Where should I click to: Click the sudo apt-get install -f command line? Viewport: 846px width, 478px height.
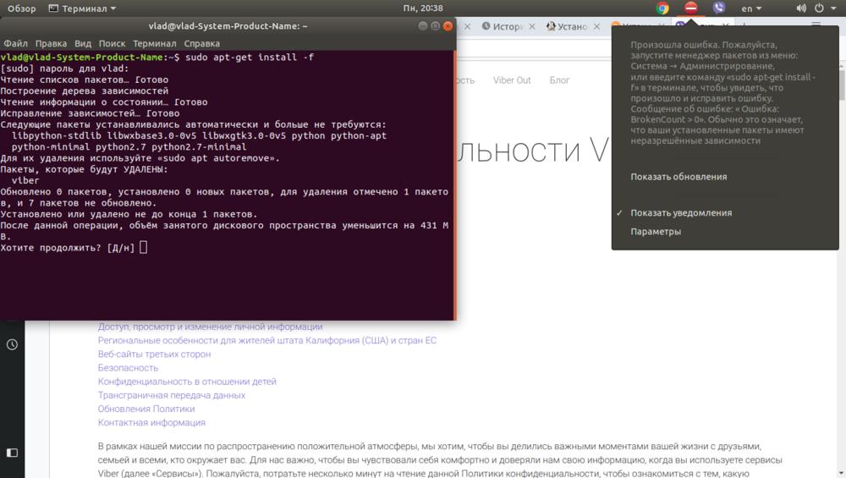coord(250,58)
